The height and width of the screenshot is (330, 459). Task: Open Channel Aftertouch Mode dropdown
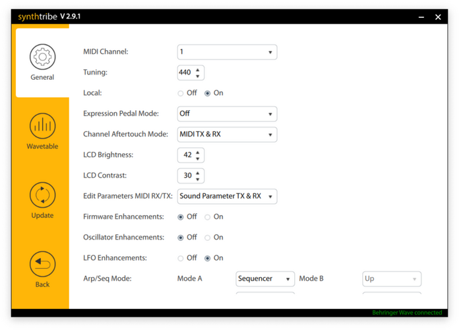(227, 135)
